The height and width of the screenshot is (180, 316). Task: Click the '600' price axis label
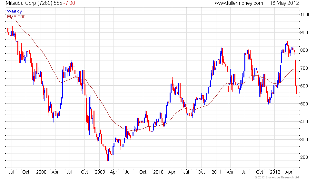click(304, 86)
